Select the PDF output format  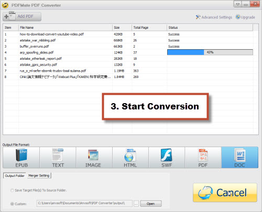203,158
